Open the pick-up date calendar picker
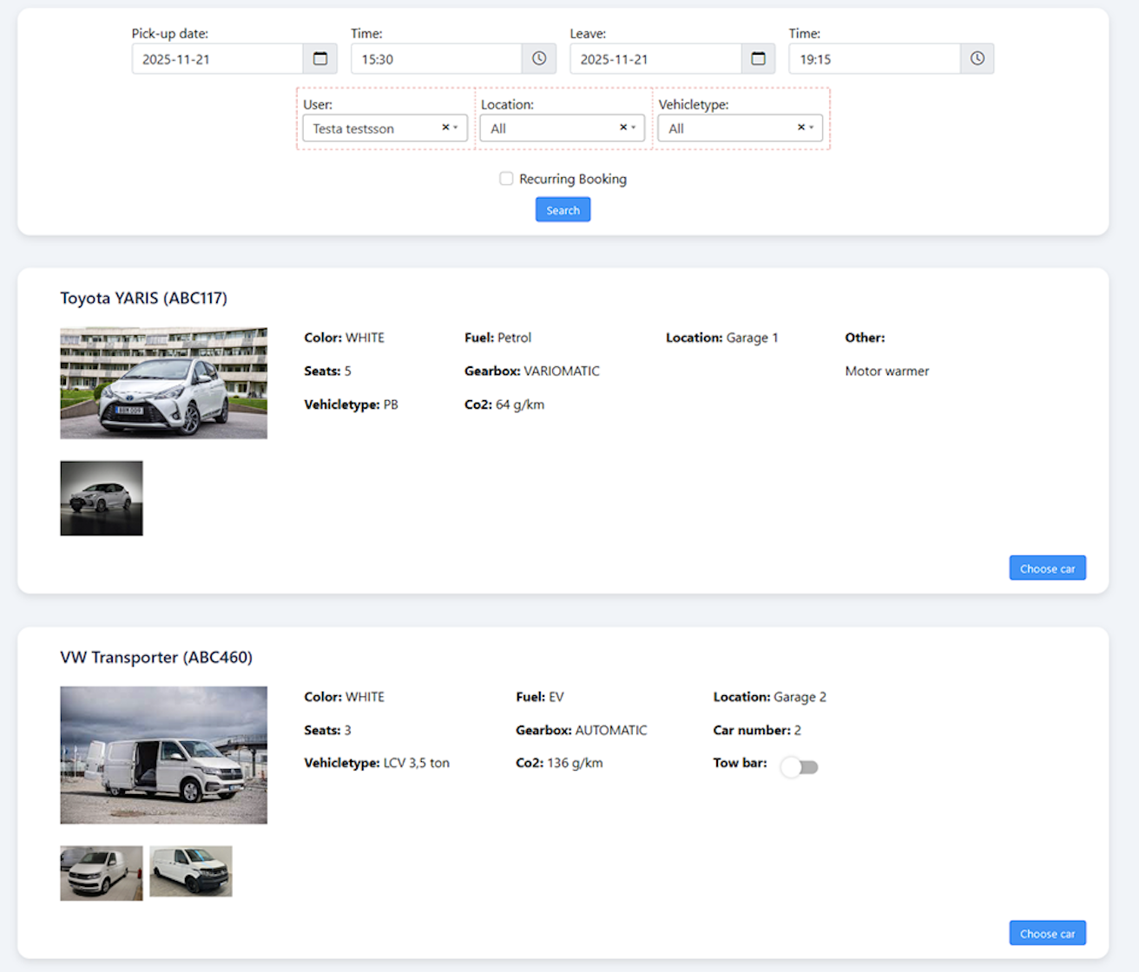The height and width of the screenshot is (972, 1139). pos(319,58)
